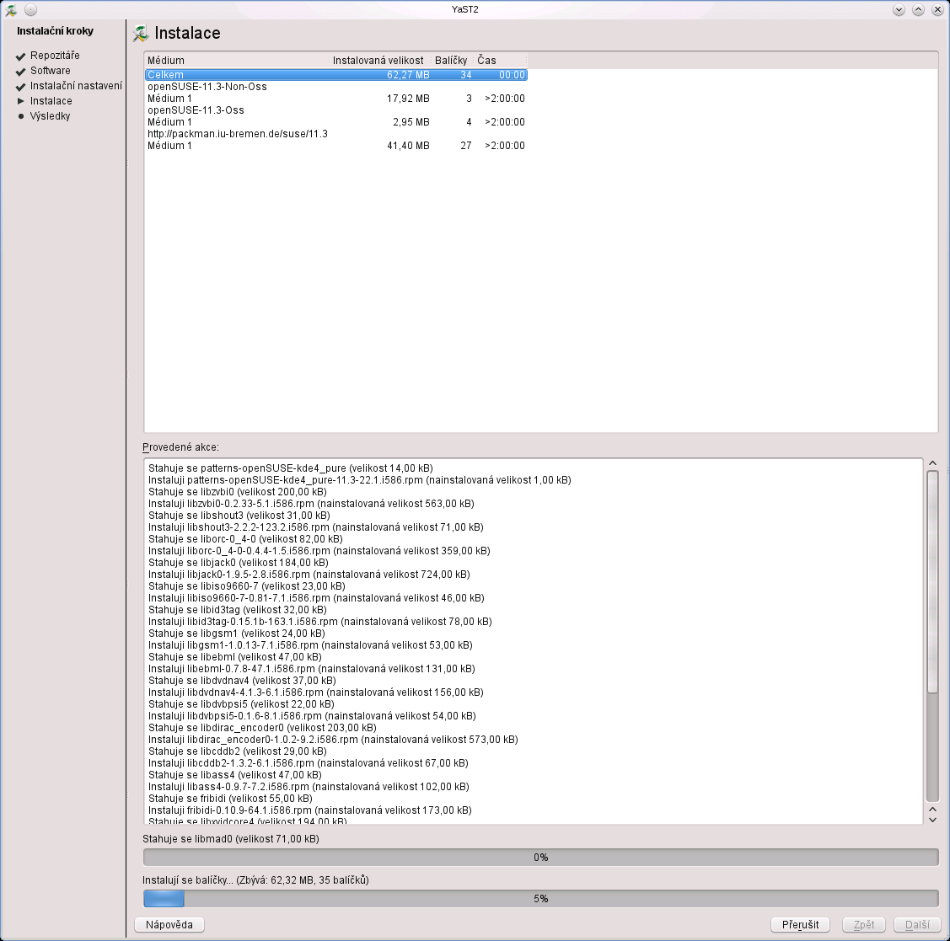Click log line Instaluji libid3tag-0.15.1b-163.1.i586.rpm
The height and width of the screenshot is (941, 950).
320,622
